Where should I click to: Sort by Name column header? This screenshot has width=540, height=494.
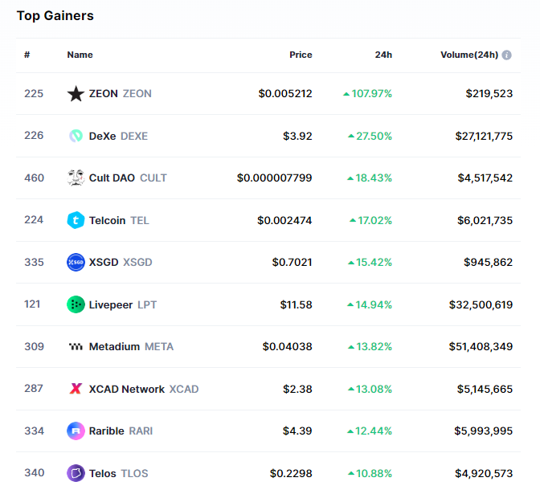(x=80, y=55)
